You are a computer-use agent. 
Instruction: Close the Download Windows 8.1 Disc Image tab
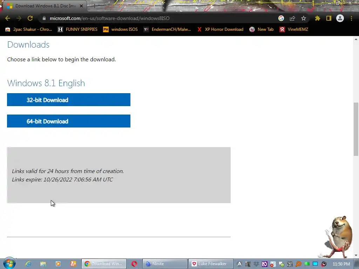[81, 6]
